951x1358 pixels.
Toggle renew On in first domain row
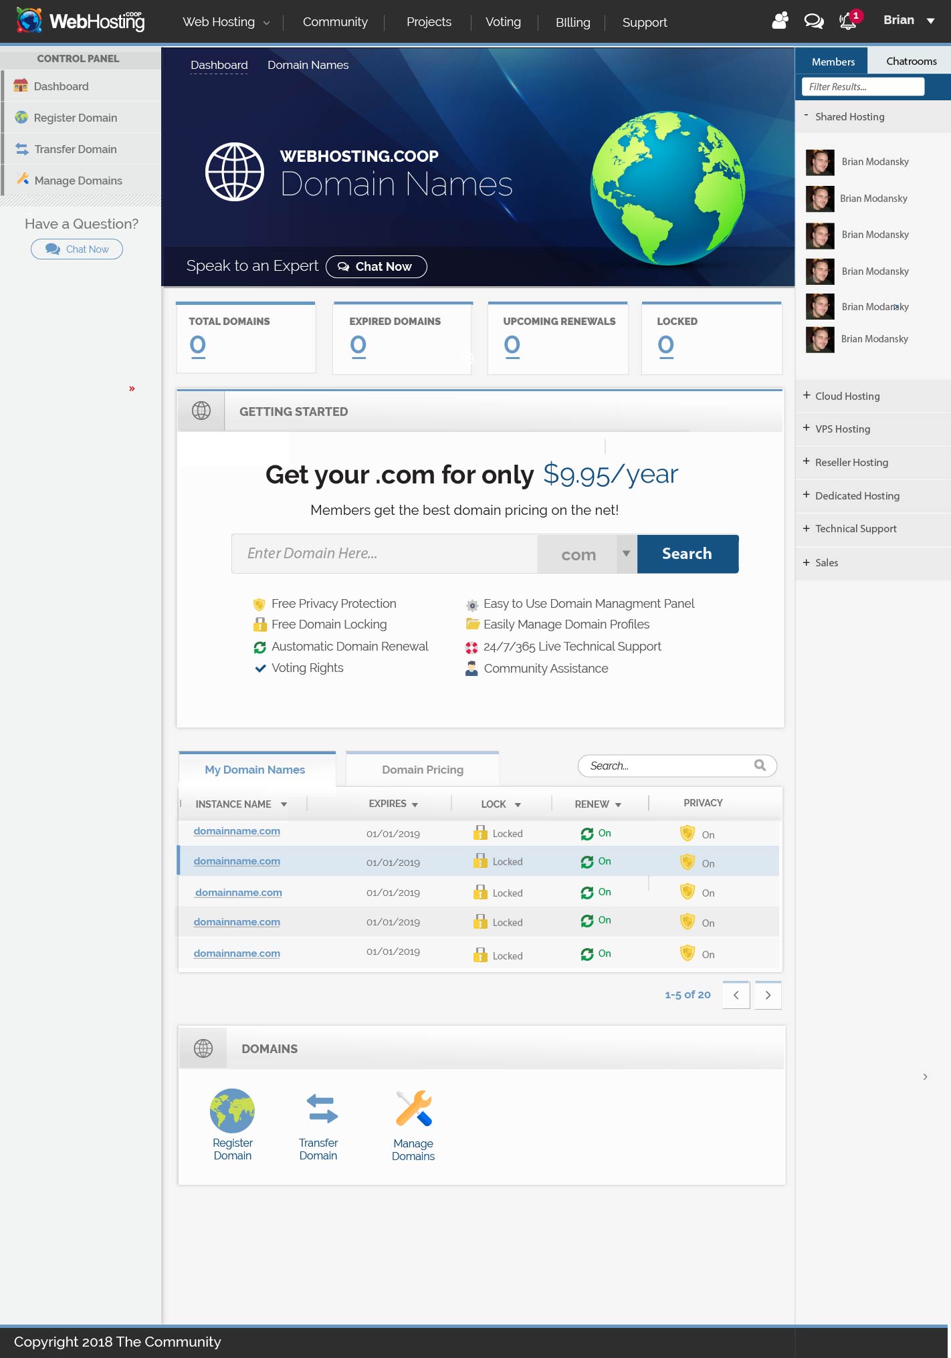[596, 833]
